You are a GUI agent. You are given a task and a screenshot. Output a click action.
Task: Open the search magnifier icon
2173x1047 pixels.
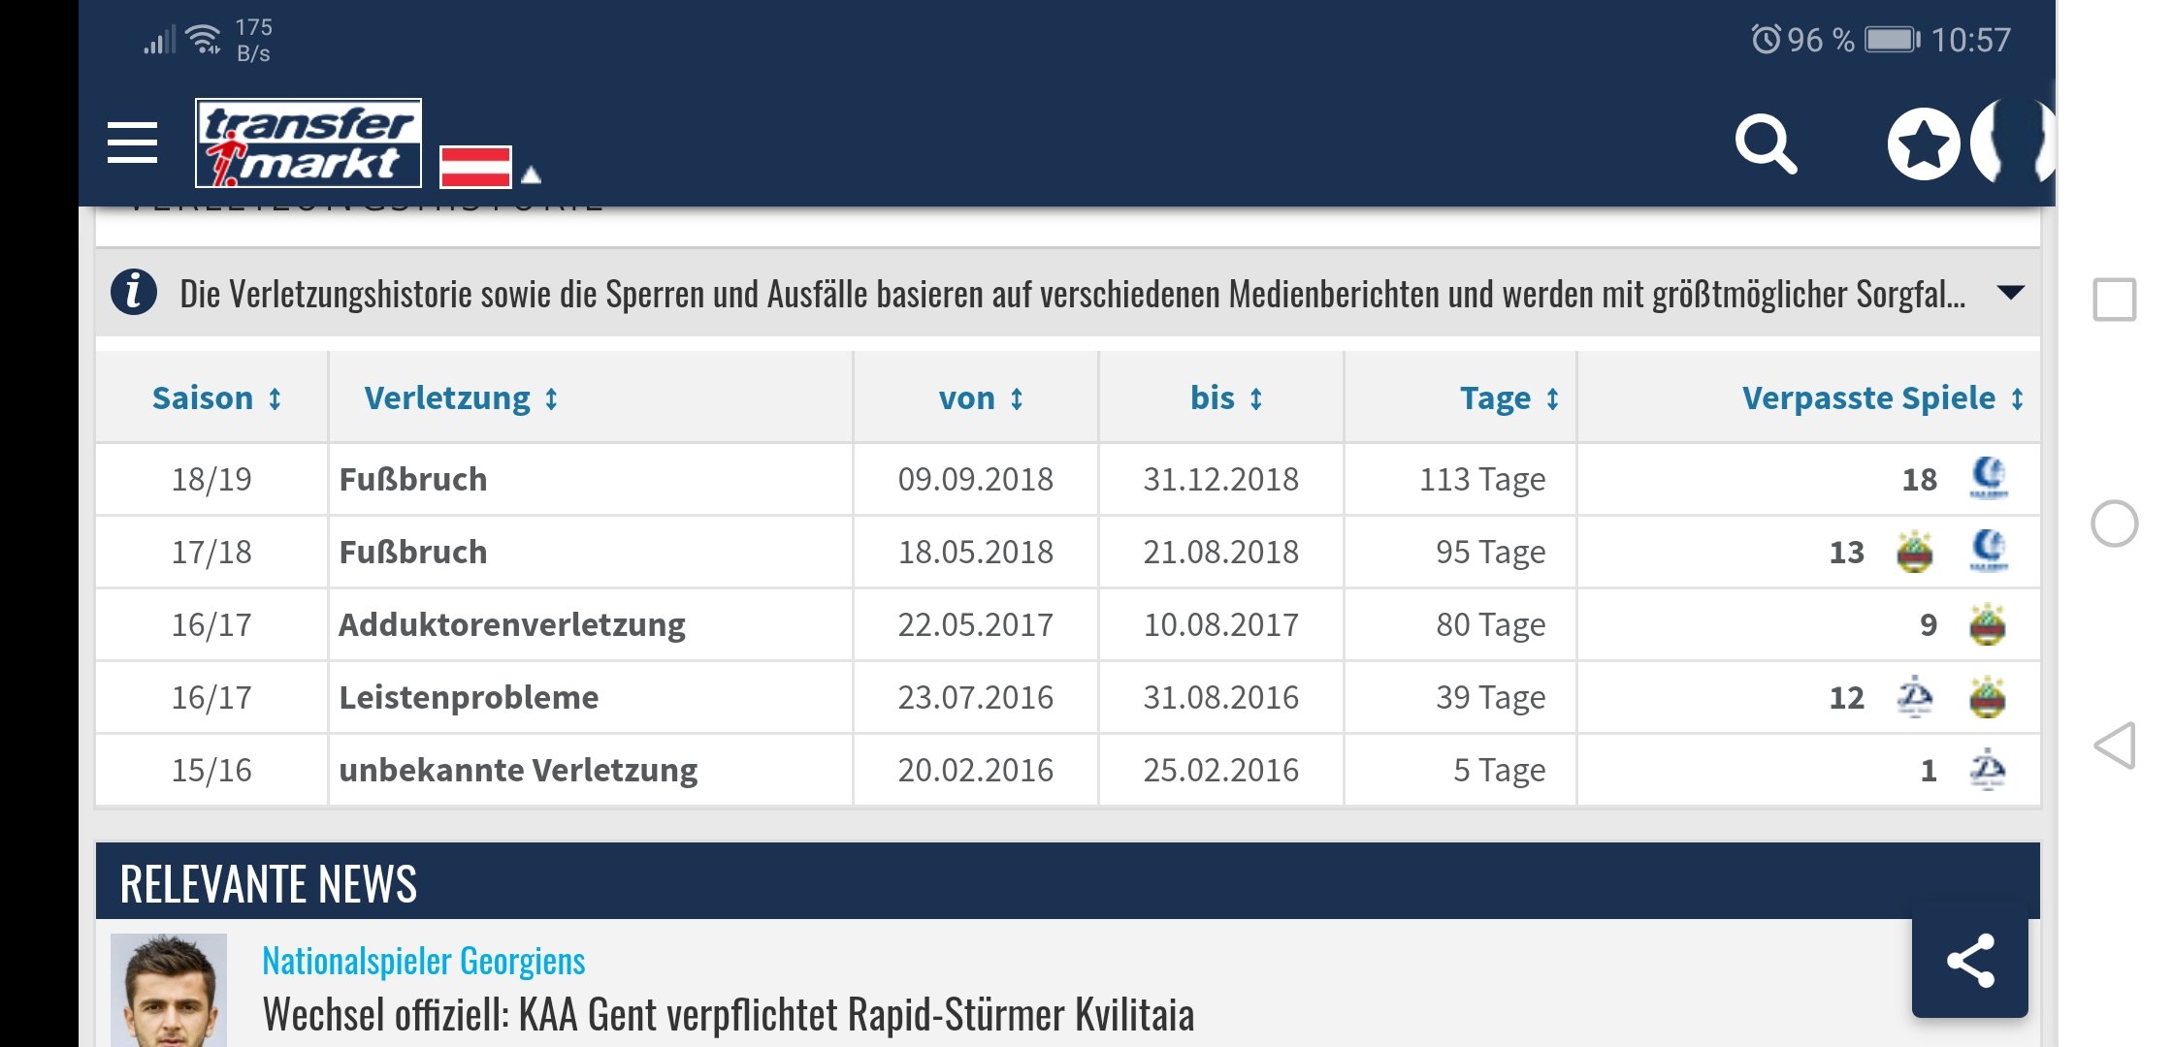(x=1766, y=144)
